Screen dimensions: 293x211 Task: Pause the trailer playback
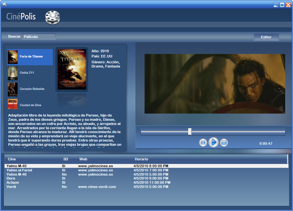[x=203, y=143]
